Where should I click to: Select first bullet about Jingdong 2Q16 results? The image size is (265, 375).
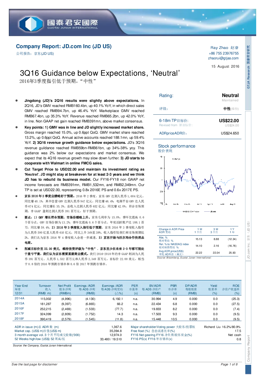pyautogui.click(x=84, y=111)
